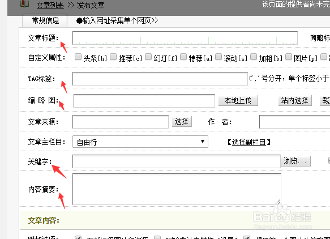Click the 内容摘要 textarea resize handle
330x239 pixels.
pos(278,202)
